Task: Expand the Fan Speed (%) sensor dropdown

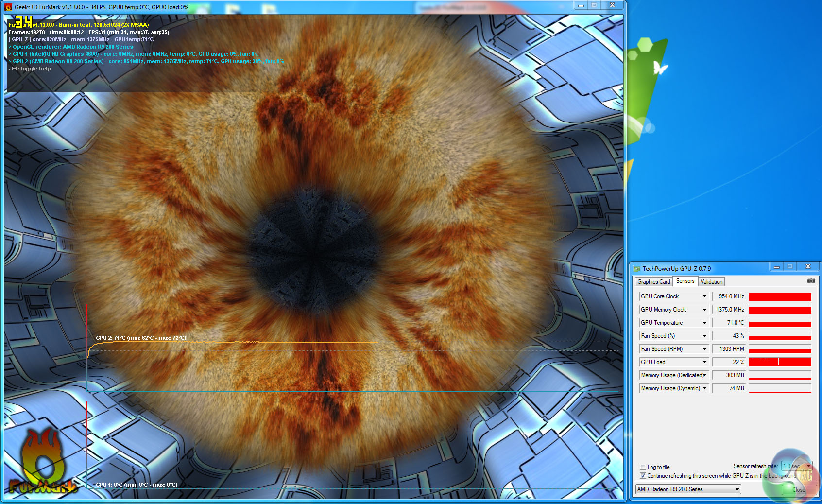Action: point(704,336)
